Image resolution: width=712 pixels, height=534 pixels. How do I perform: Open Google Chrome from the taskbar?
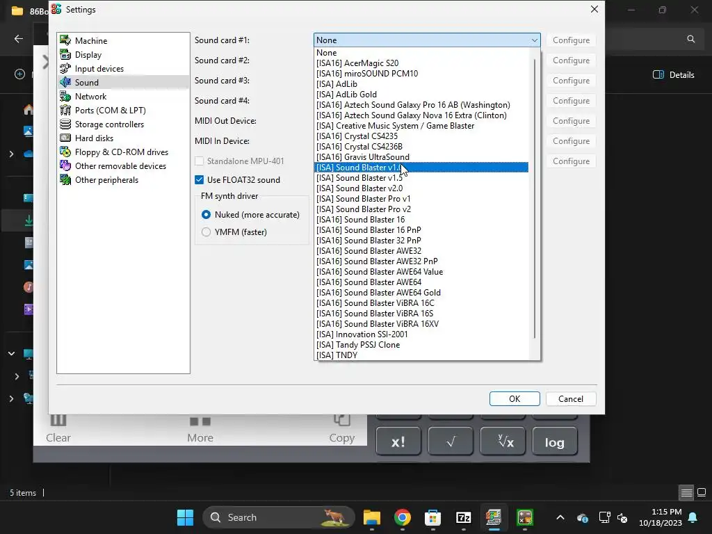pos(403,517)
